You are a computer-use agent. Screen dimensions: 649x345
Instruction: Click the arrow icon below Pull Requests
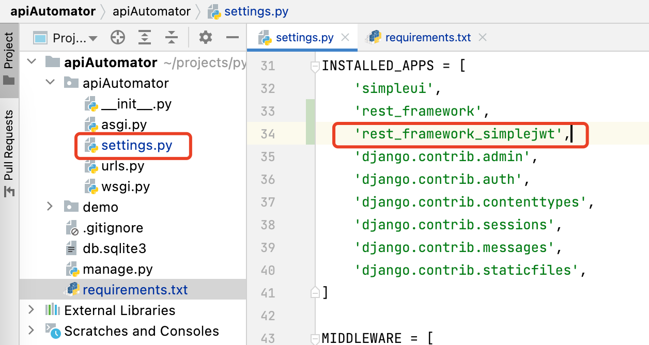click(9, 192)
